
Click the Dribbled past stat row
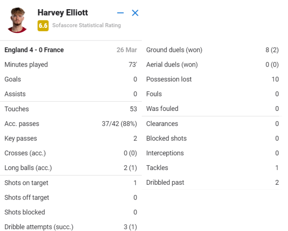212,183
